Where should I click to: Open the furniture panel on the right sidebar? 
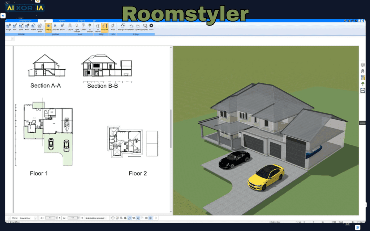363,71
